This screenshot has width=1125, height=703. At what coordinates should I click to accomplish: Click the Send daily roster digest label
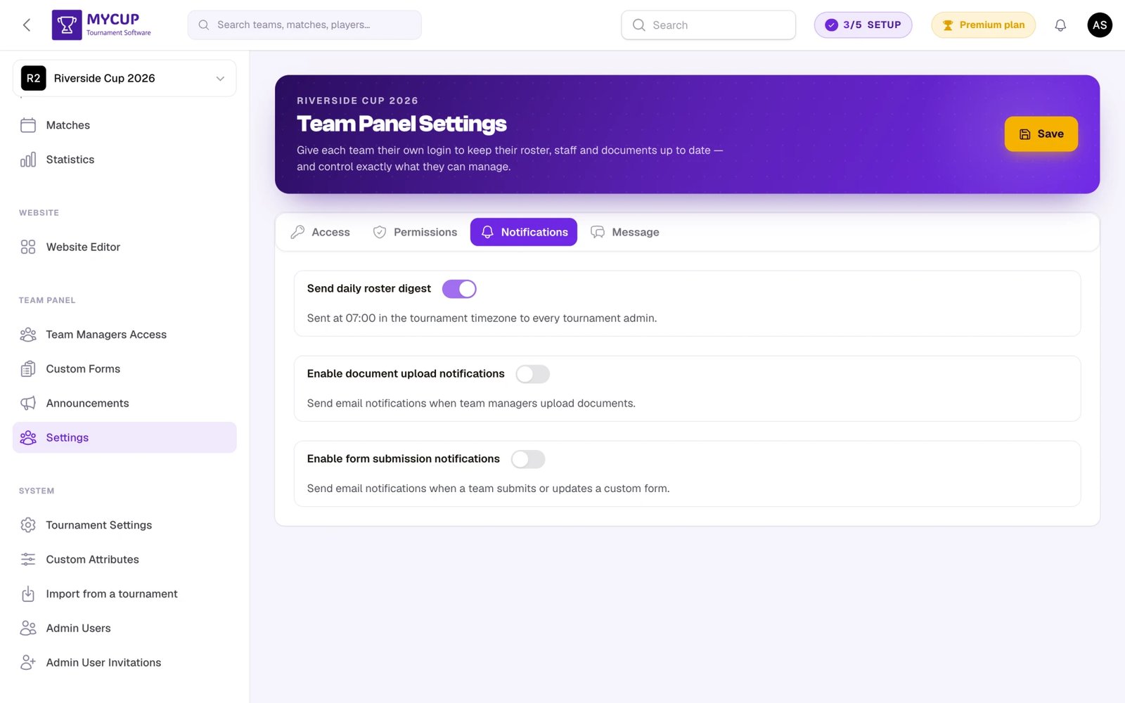369,289
